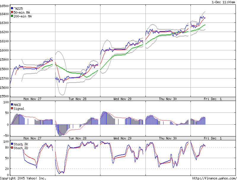Click the 16000 price axis label
This screenshot has height=180, width=237.
[4, 50]
